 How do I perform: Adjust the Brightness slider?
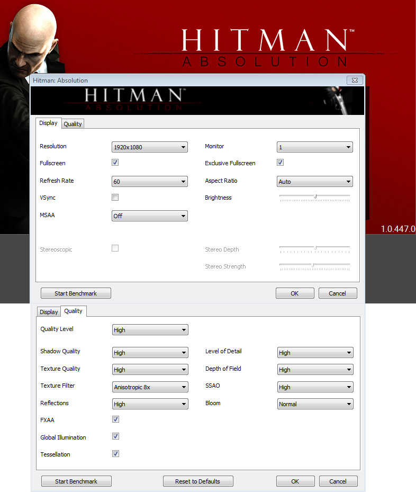[x=315, y=198]
